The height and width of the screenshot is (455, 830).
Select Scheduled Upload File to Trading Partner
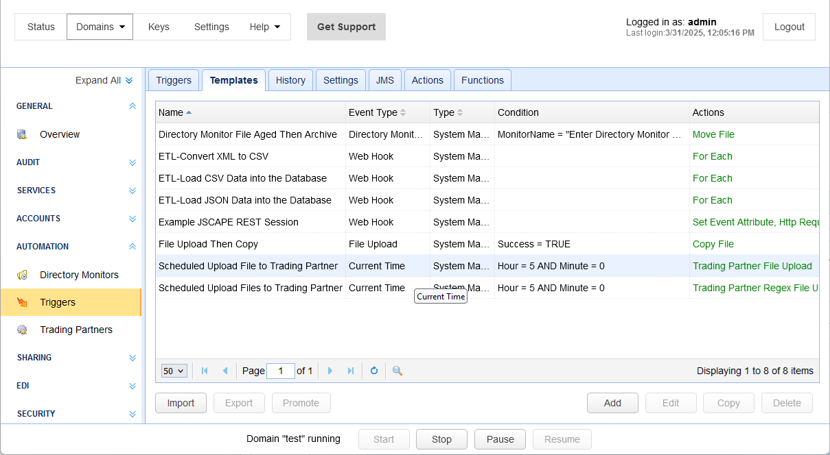(x=487, y=266)
